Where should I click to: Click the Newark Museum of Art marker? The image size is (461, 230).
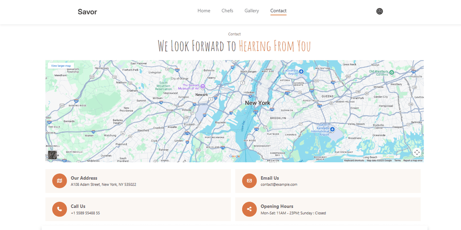(203, 87)
